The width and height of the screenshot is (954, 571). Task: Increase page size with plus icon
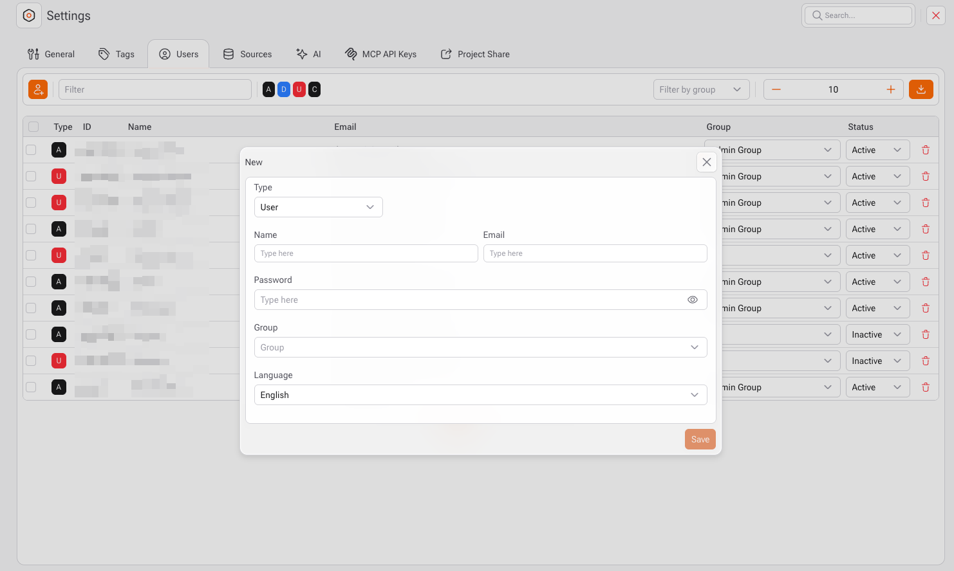click(x=890, y=89)
